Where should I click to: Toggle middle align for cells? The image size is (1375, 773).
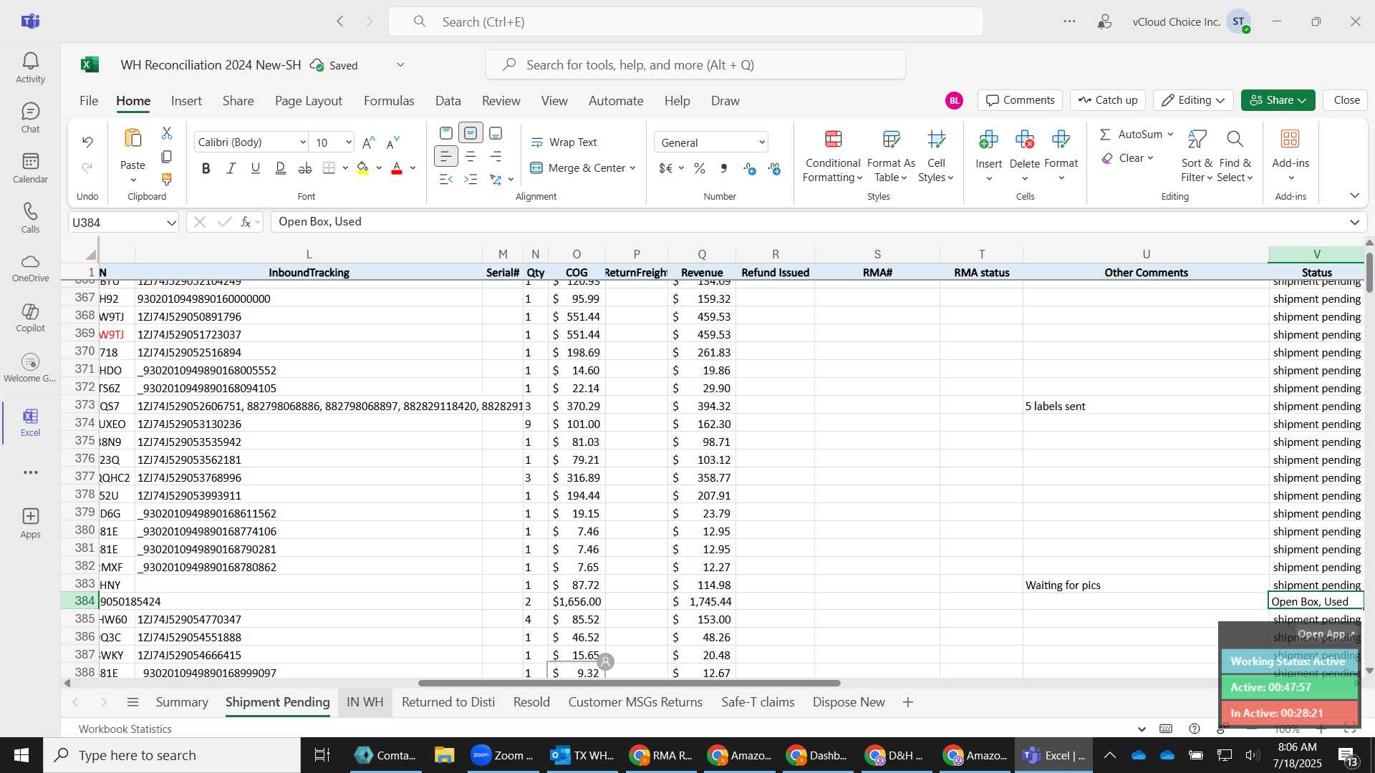point(471,133)
